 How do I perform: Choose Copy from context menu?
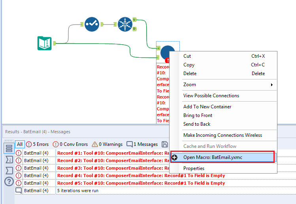click(x=223, y=65)
